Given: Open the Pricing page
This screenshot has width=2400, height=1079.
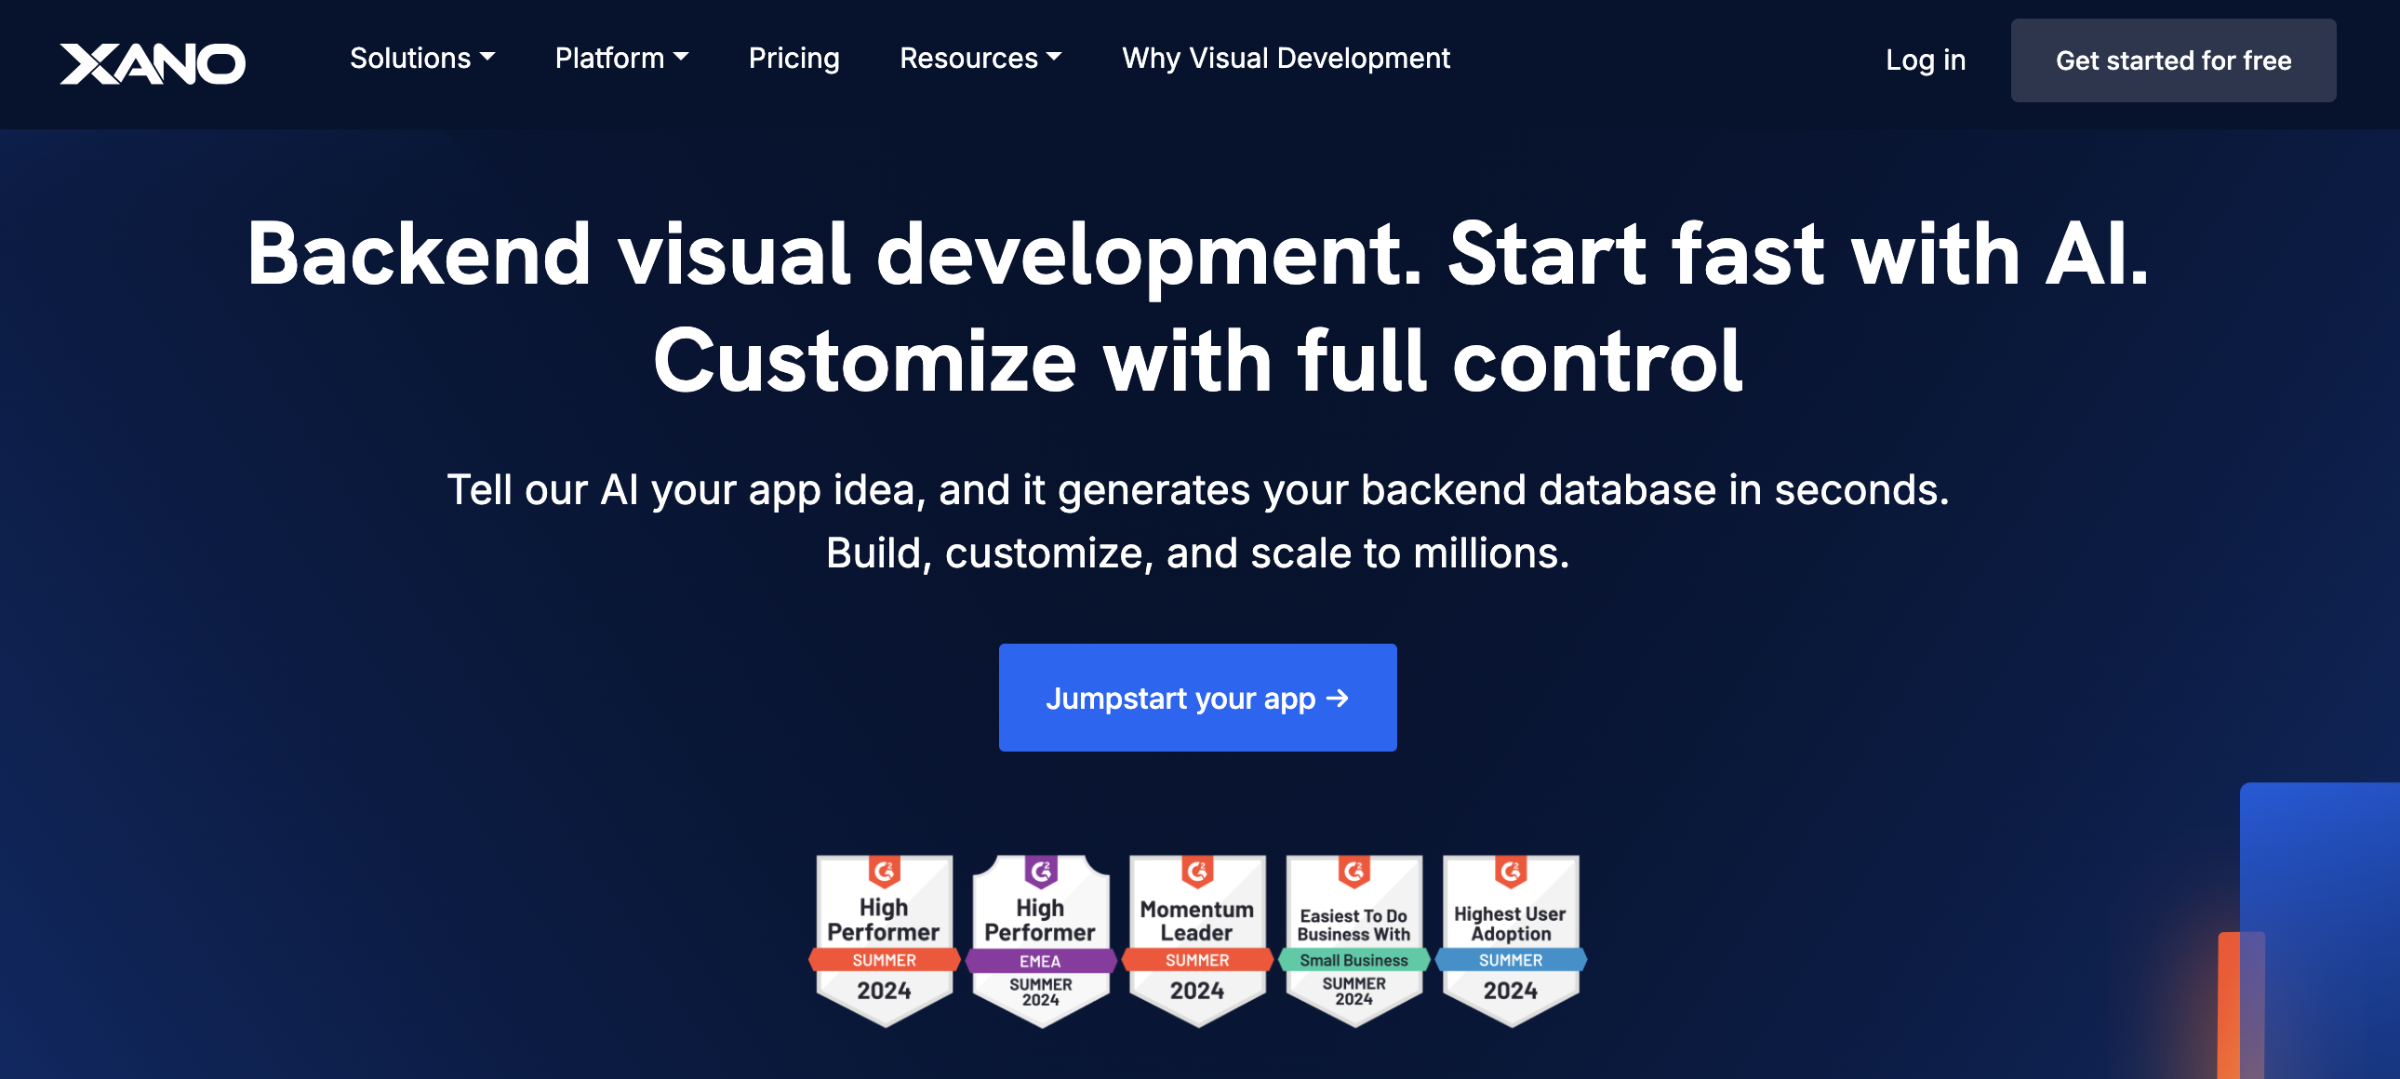Looking at the screenshot, I should tap(793, 58).
